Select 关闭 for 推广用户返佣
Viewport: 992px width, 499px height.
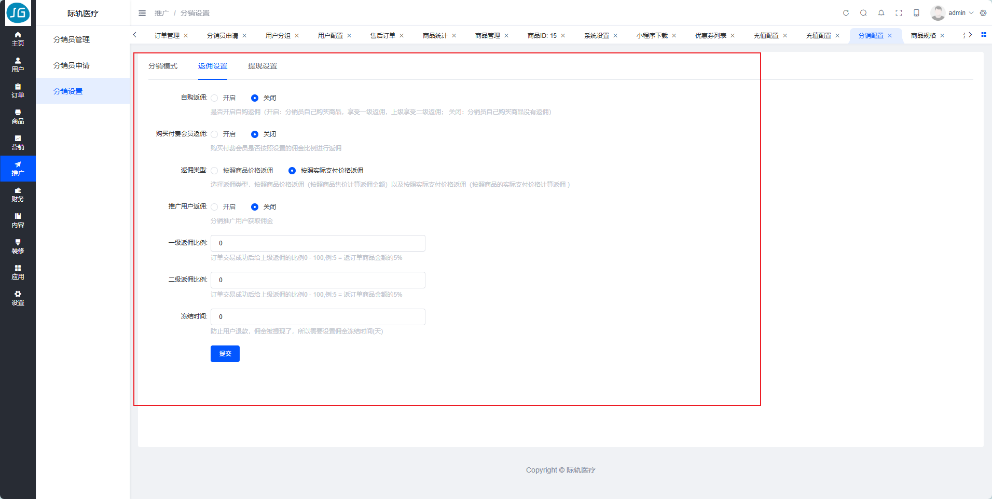255,207
